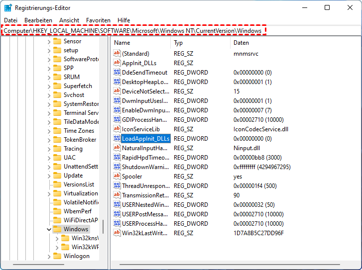Screen dimensions: 362x270
Task: Open the Favoriten menu
Action: pos(98,20)
